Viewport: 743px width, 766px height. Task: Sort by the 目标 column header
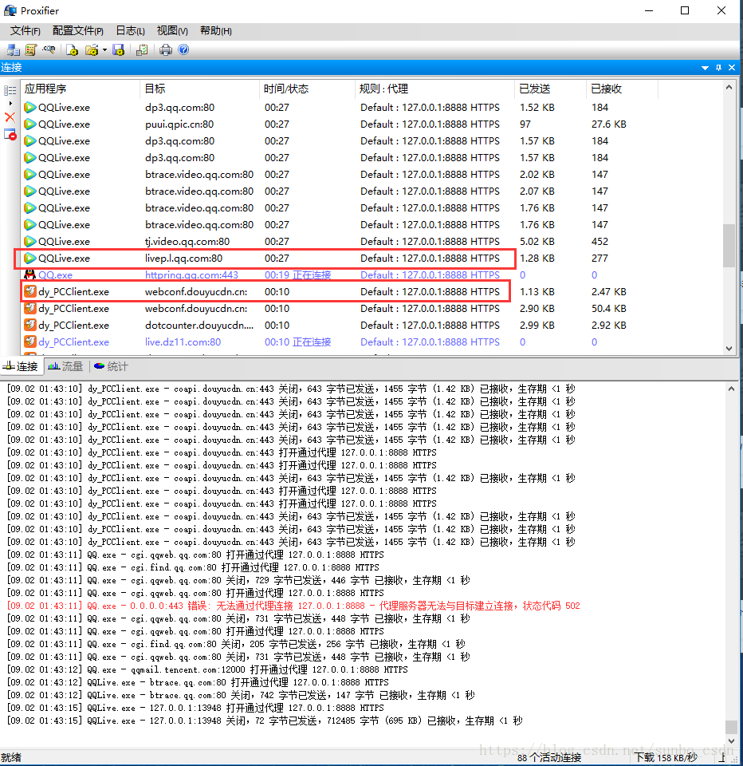point(199,89)
